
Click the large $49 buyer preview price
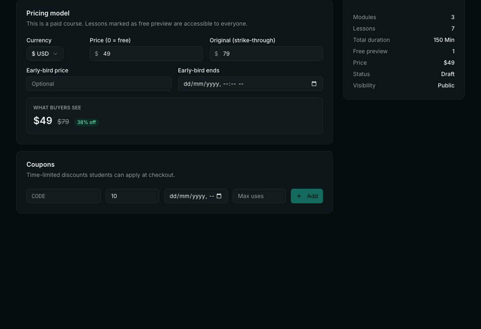coord(43,121)
